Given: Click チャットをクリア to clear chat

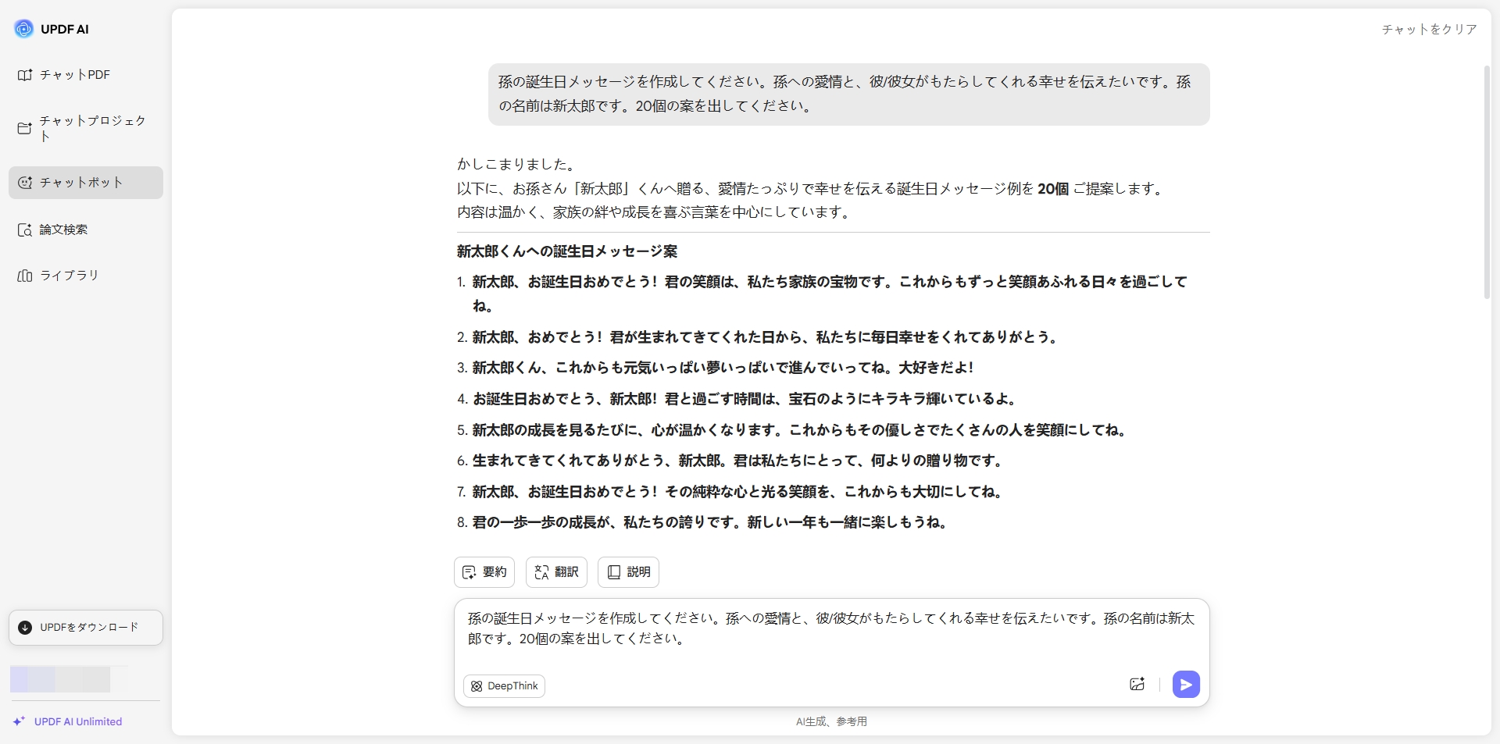Looking at the screenshot, I should 1429,30.
